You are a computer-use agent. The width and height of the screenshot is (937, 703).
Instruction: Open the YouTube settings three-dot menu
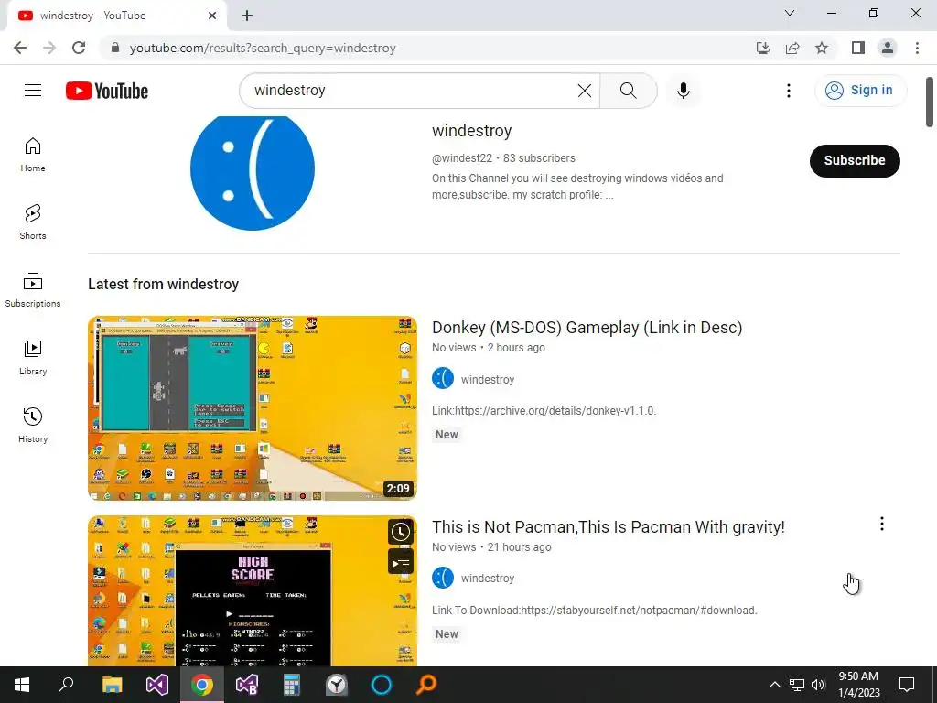tap(789, 91)
